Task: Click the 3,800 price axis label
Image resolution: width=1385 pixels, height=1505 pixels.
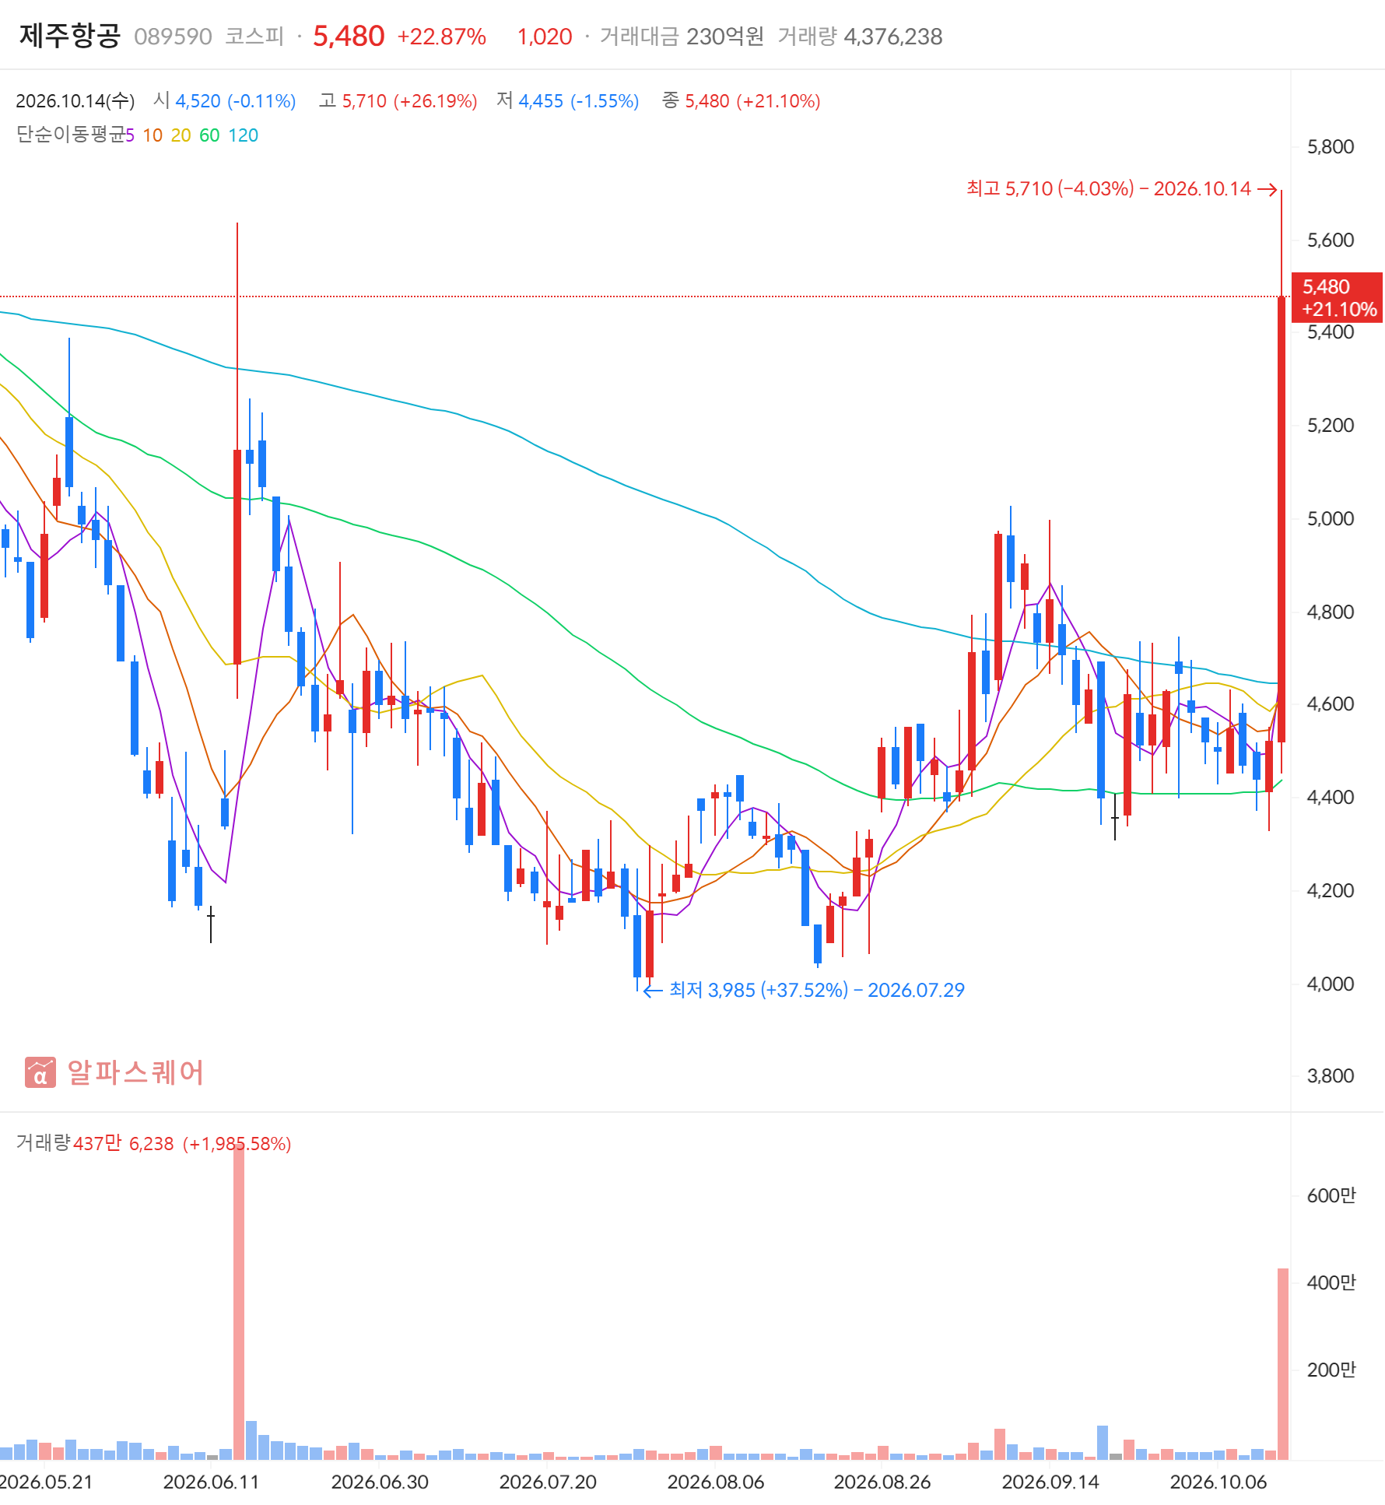Action: [1331, 1076]
